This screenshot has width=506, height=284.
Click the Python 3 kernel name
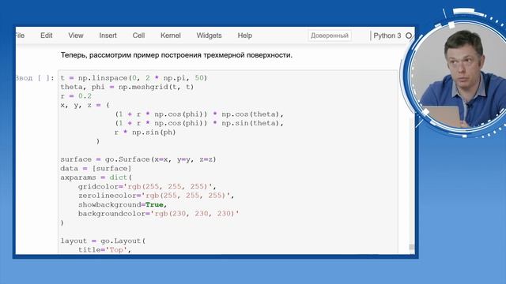387,35
